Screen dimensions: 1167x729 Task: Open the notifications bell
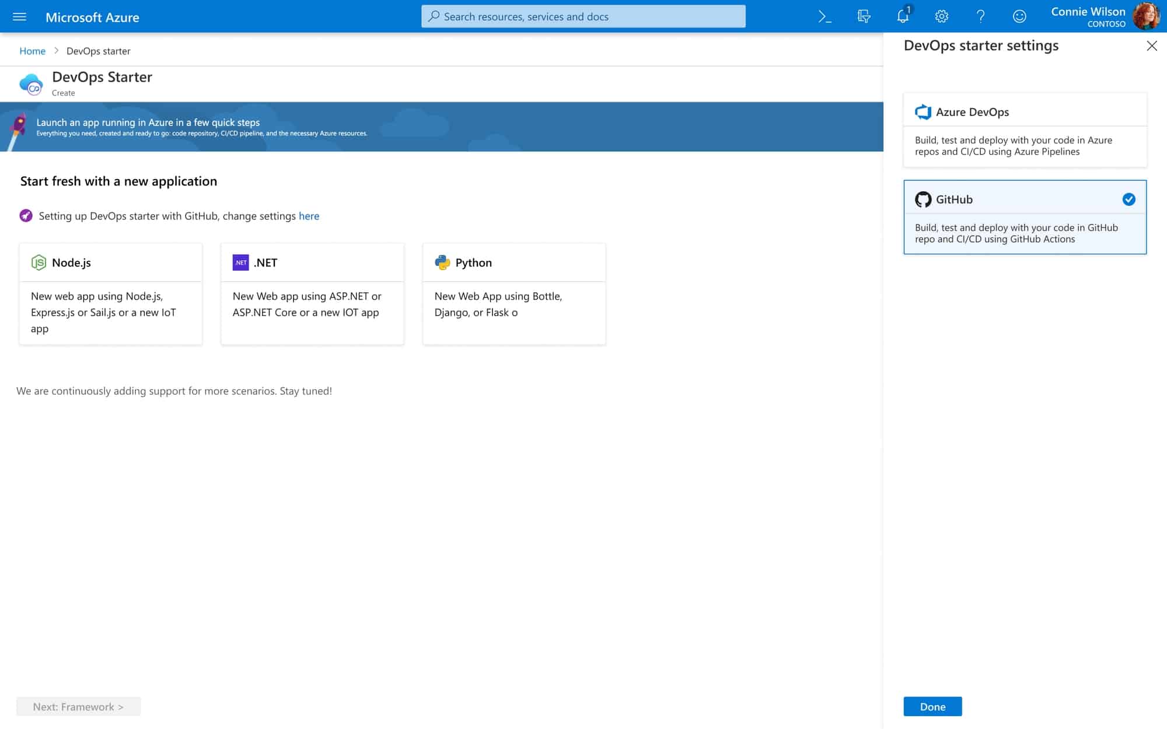pos(903,16)
